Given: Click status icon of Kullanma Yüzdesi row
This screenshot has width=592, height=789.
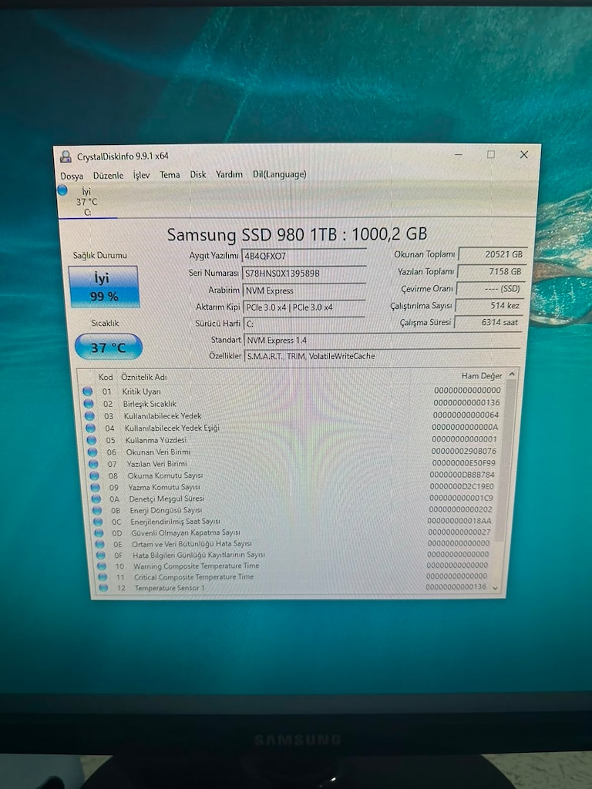Looking at the screenshot, I should [92, 440].
